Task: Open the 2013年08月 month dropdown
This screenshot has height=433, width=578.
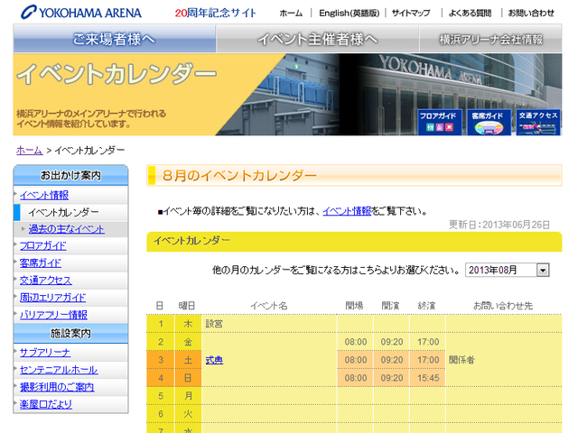Action: (x=508, y=270)
